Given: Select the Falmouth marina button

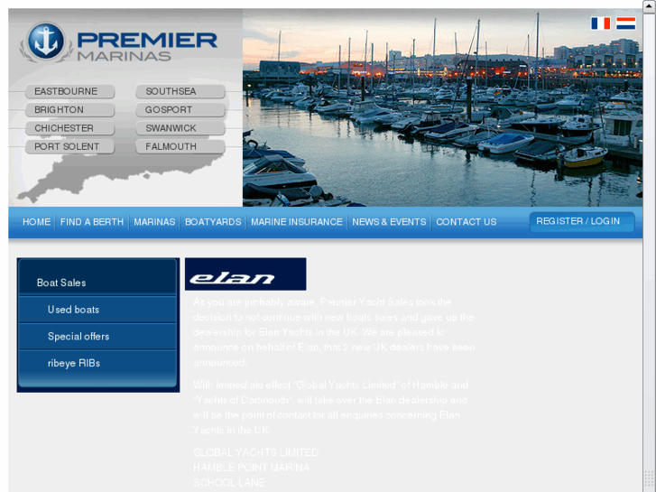Looking at the screenshot, I should tap(180, 146).
